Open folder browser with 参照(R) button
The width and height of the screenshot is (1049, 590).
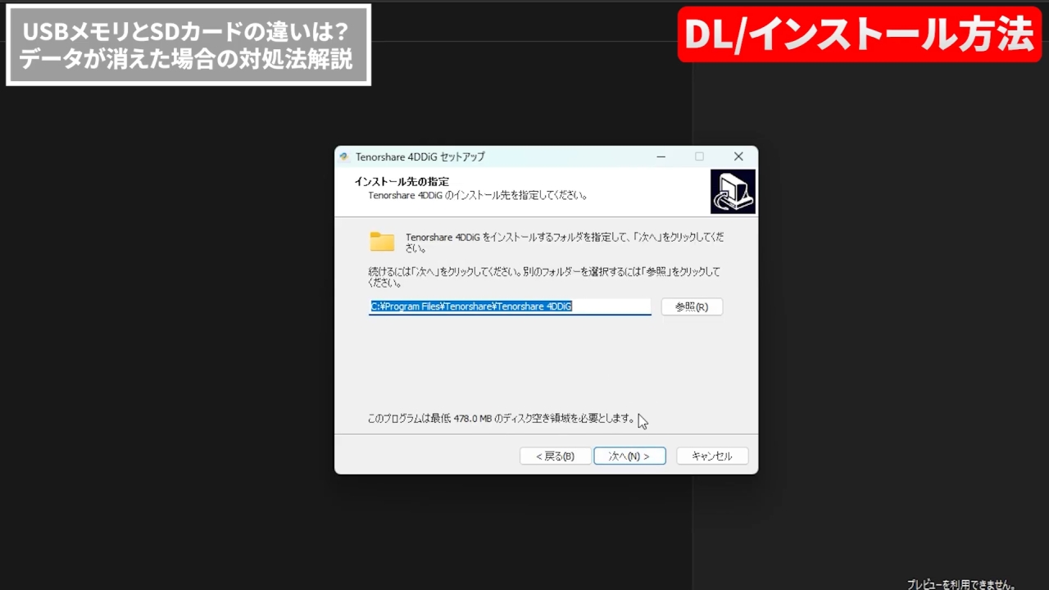click(692, 306)
